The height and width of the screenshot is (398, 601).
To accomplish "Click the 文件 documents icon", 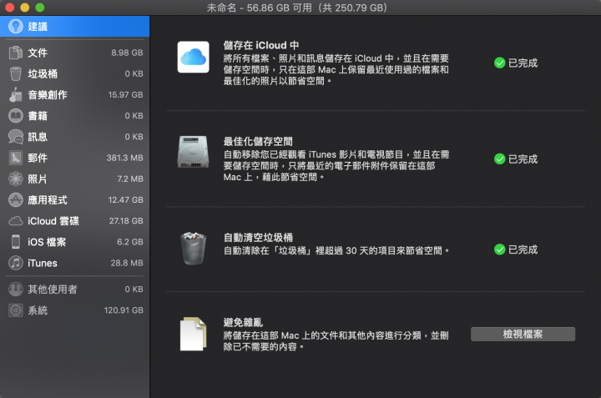I will pos(16,53).
